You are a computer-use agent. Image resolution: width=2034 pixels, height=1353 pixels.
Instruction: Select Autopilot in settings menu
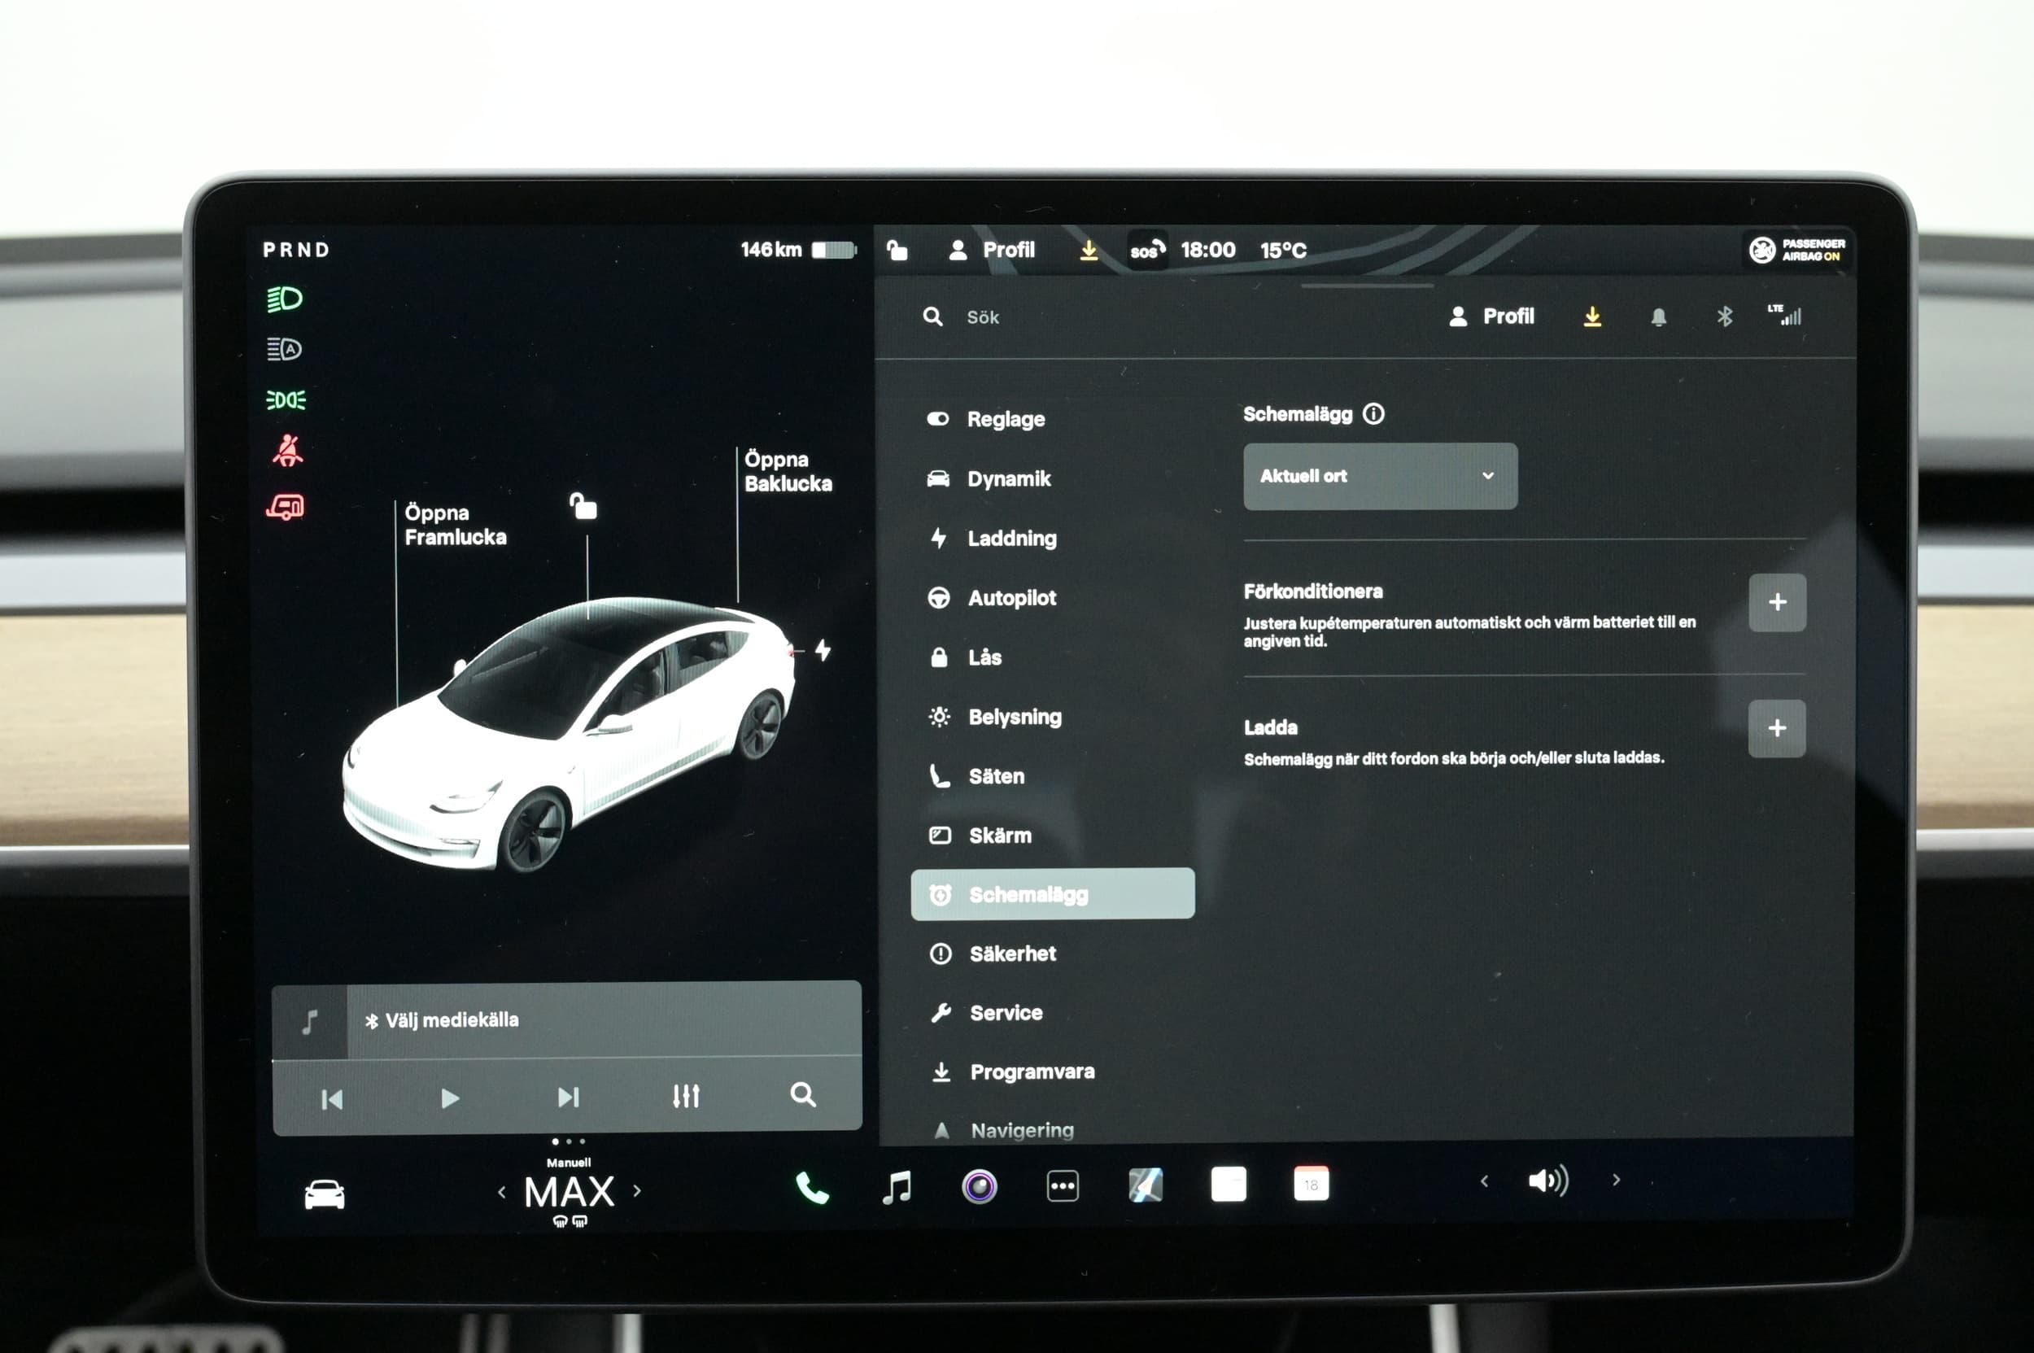pos(1010,598)
